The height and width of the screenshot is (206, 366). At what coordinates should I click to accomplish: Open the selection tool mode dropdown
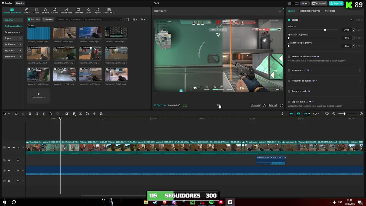[9, 114]
